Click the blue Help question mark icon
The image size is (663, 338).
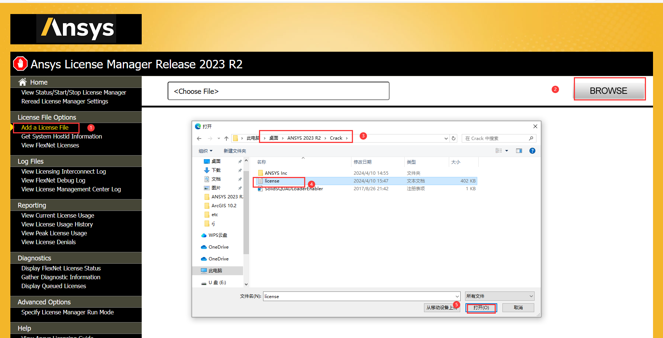point(532,151)
